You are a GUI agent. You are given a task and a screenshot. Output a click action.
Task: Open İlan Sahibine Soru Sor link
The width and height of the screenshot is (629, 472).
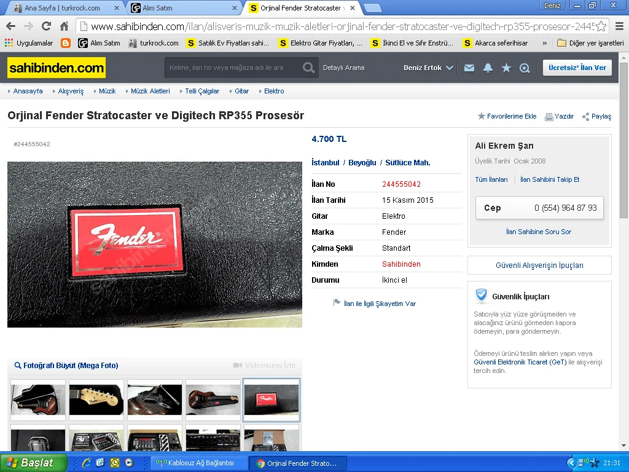[539, 232]
